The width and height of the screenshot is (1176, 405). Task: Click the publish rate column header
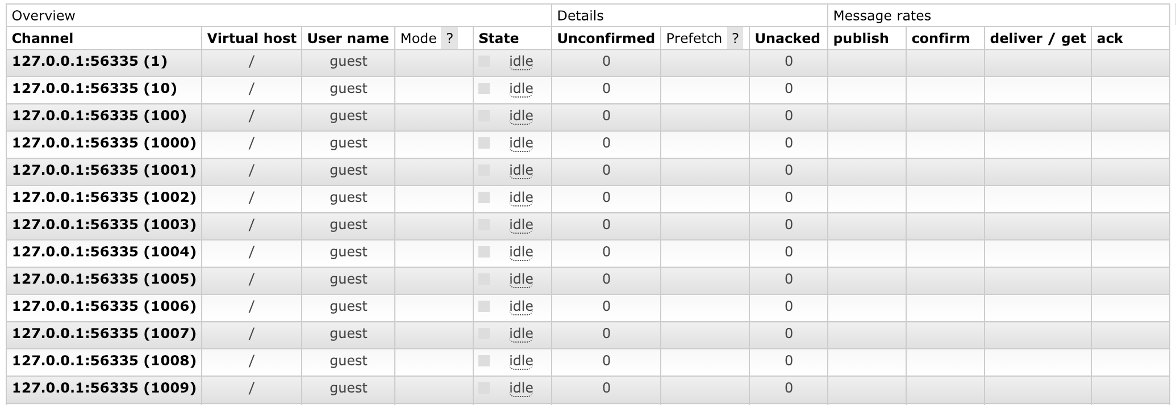pos(861,39)
